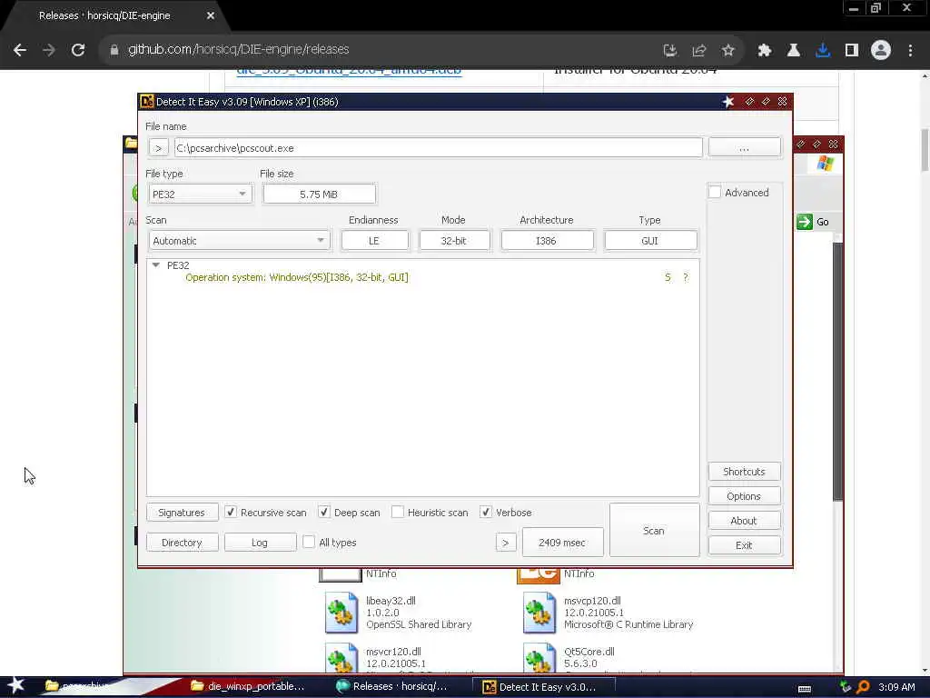Open die_ubuntu deb download link

coord(349,71)
